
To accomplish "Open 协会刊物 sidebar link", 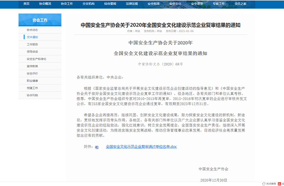I will tap(32, 95).
